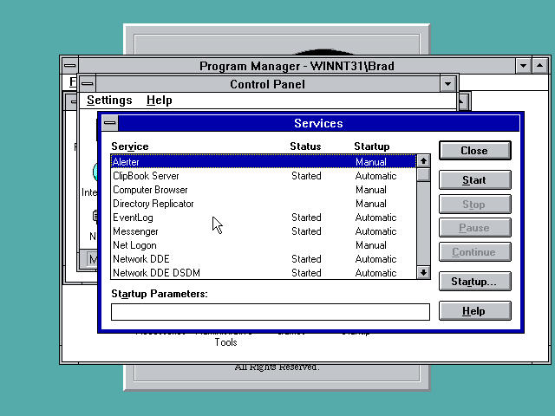Select the EventLog service row
Screen dimensions: 555x416
tap(264, 218)
